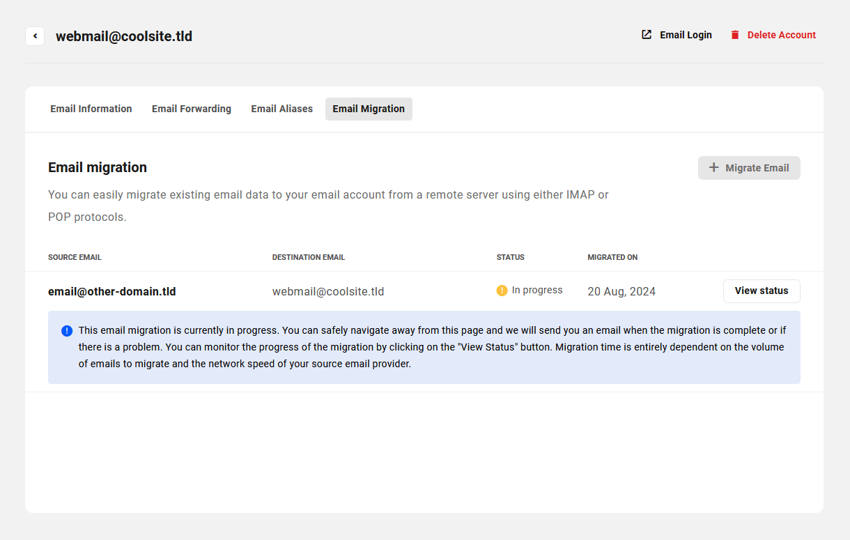Click the DESTINATION EMAIL column header
Image resolution: width=850 pixels, height=540 pixels.
(309, 257)
